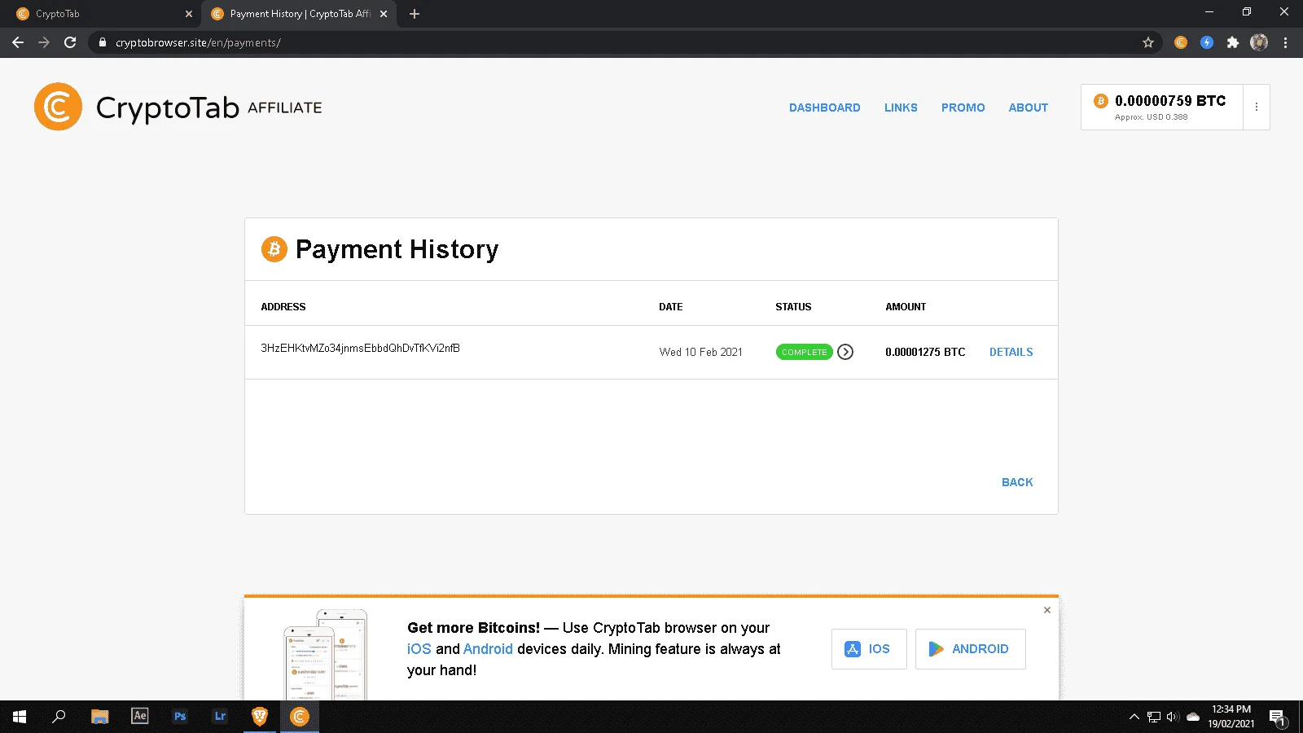The height and width of the screenshot is (733, 1303).
Task: Open the OneDrive cloud tray icon
Action: point(1193,717)
